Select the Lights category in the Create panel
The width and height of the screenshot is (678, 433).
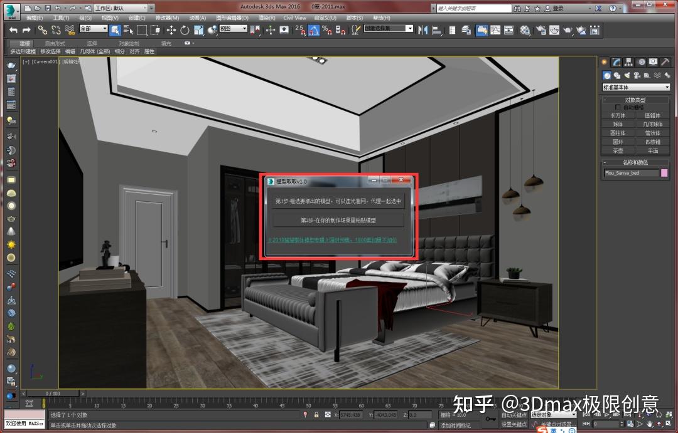point(627,75)
